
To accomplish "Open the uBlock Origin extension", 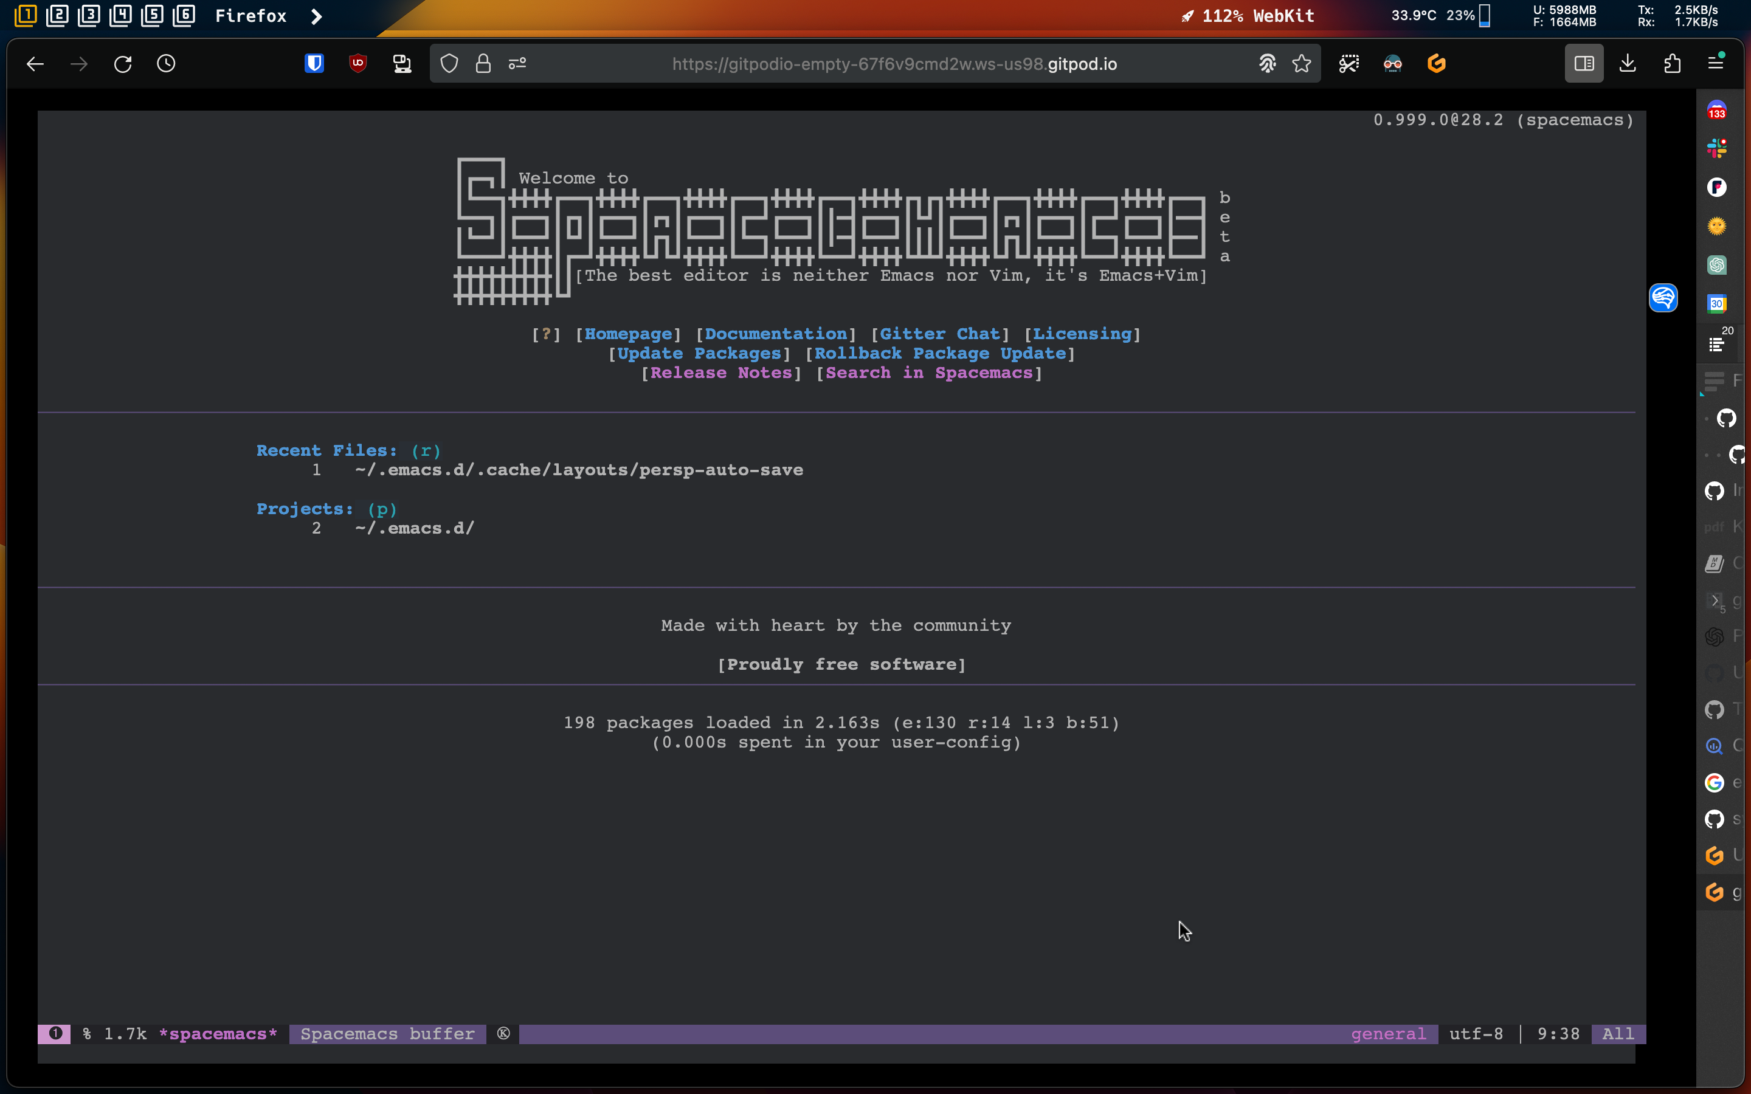I will pos(358,64).
